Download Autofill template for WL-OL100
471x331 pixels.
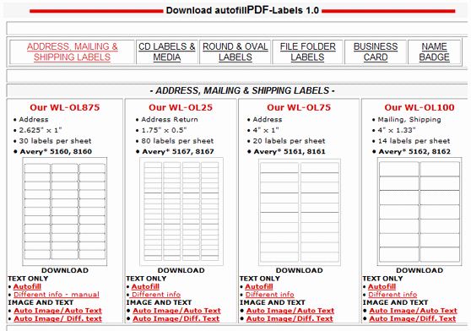pos(382,286)
